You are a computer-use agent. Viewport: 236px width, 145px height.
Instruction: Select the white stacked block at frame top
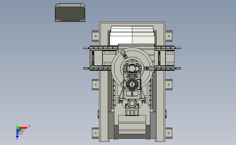click(132, 36)
